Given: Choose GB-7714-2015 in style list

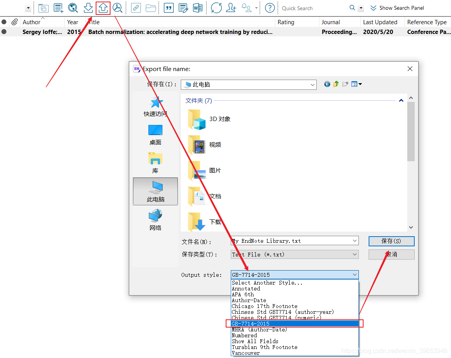Looking at the screenshot, I should pyautogui.click(x=295, y=324).
